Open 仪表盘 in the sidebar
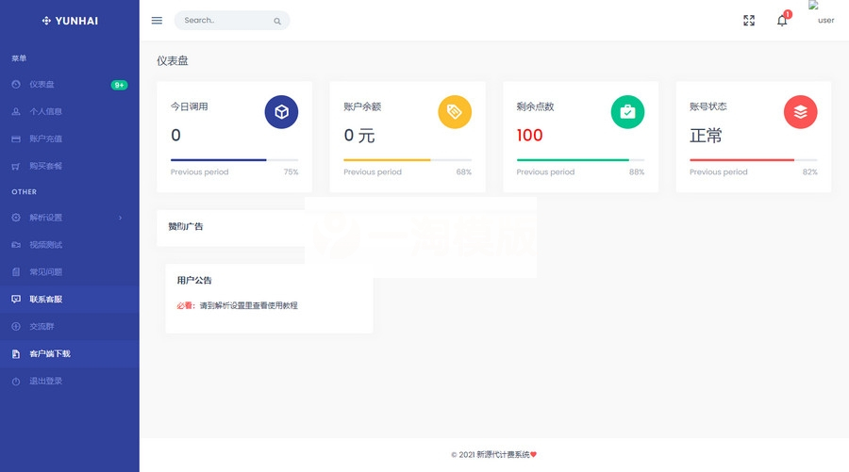 click(42, 85)
